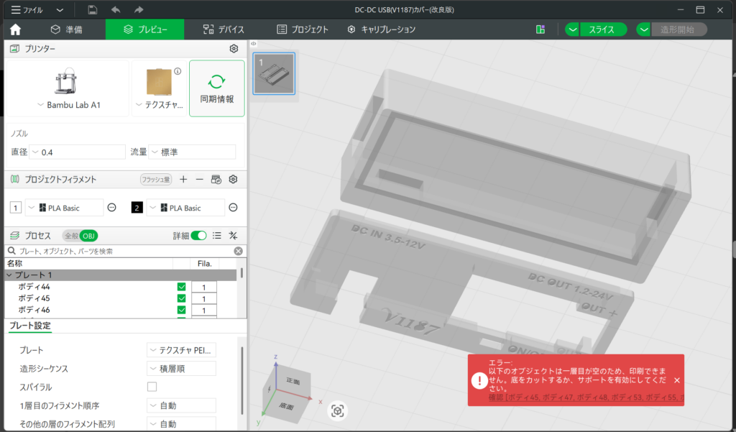
Task: Collapse the プレート 1 tree node
Action: [9, 275]
